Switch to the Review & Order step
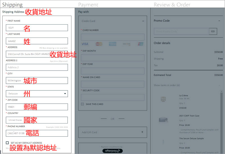The height and width of the screenshot is (154, 225). pos(172,5)
